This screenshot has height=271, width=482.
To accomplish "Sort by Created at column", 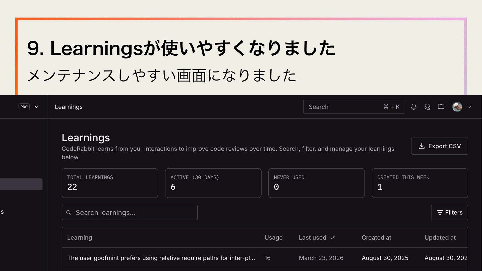I will point(376,238).
